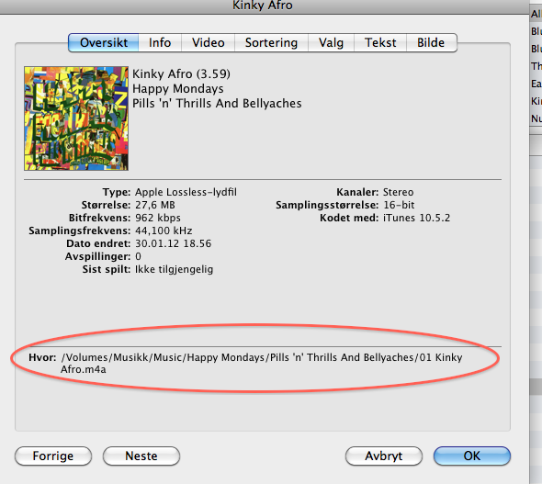The height and width of the screenshot is (484, 542).
Task: Select the Sortering tab
Action: click(x=271, y=43)
